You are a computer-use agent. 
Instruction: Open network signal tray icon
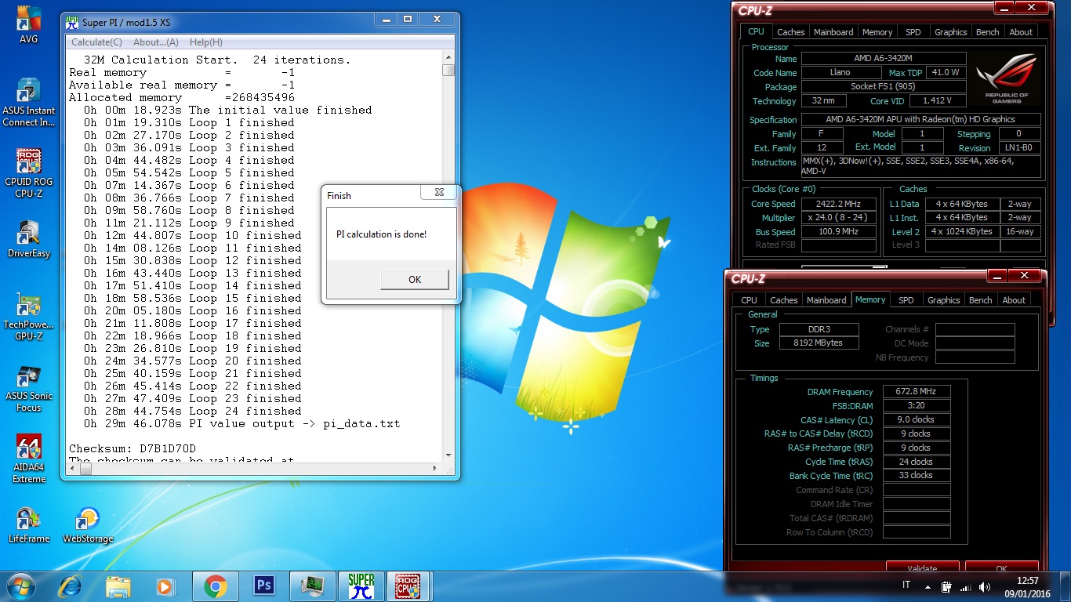tap(965, 586)
